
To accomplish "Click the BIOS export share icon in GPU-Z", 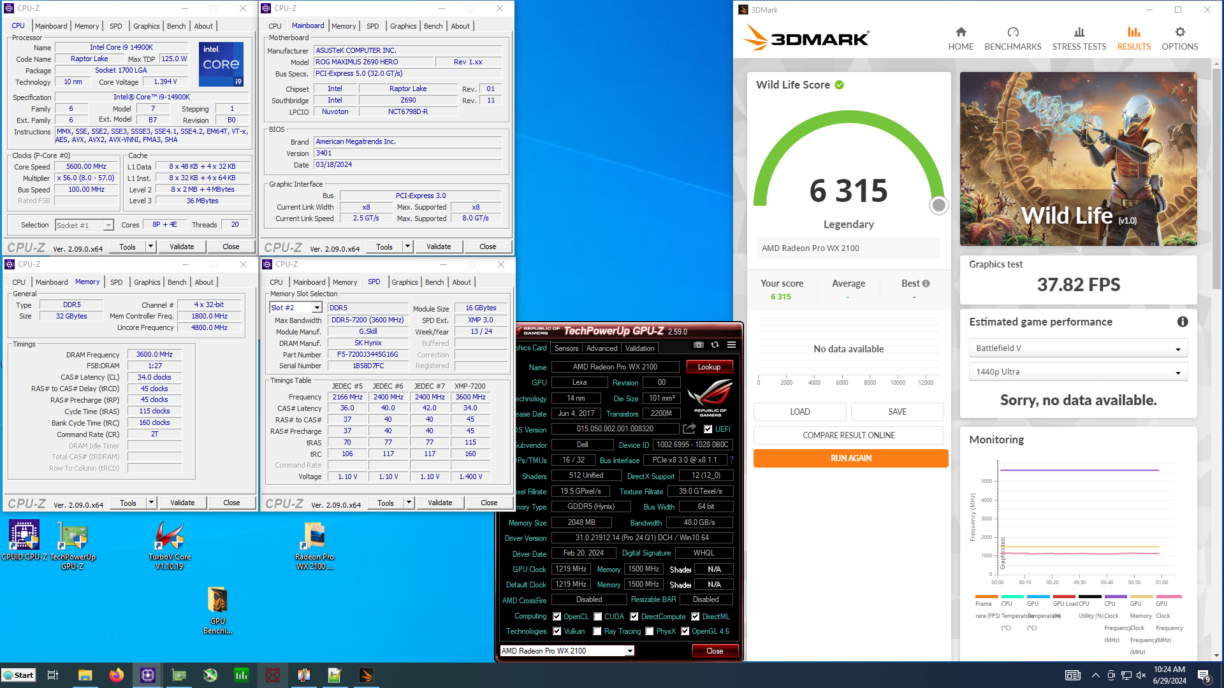I will coord(689,429).
